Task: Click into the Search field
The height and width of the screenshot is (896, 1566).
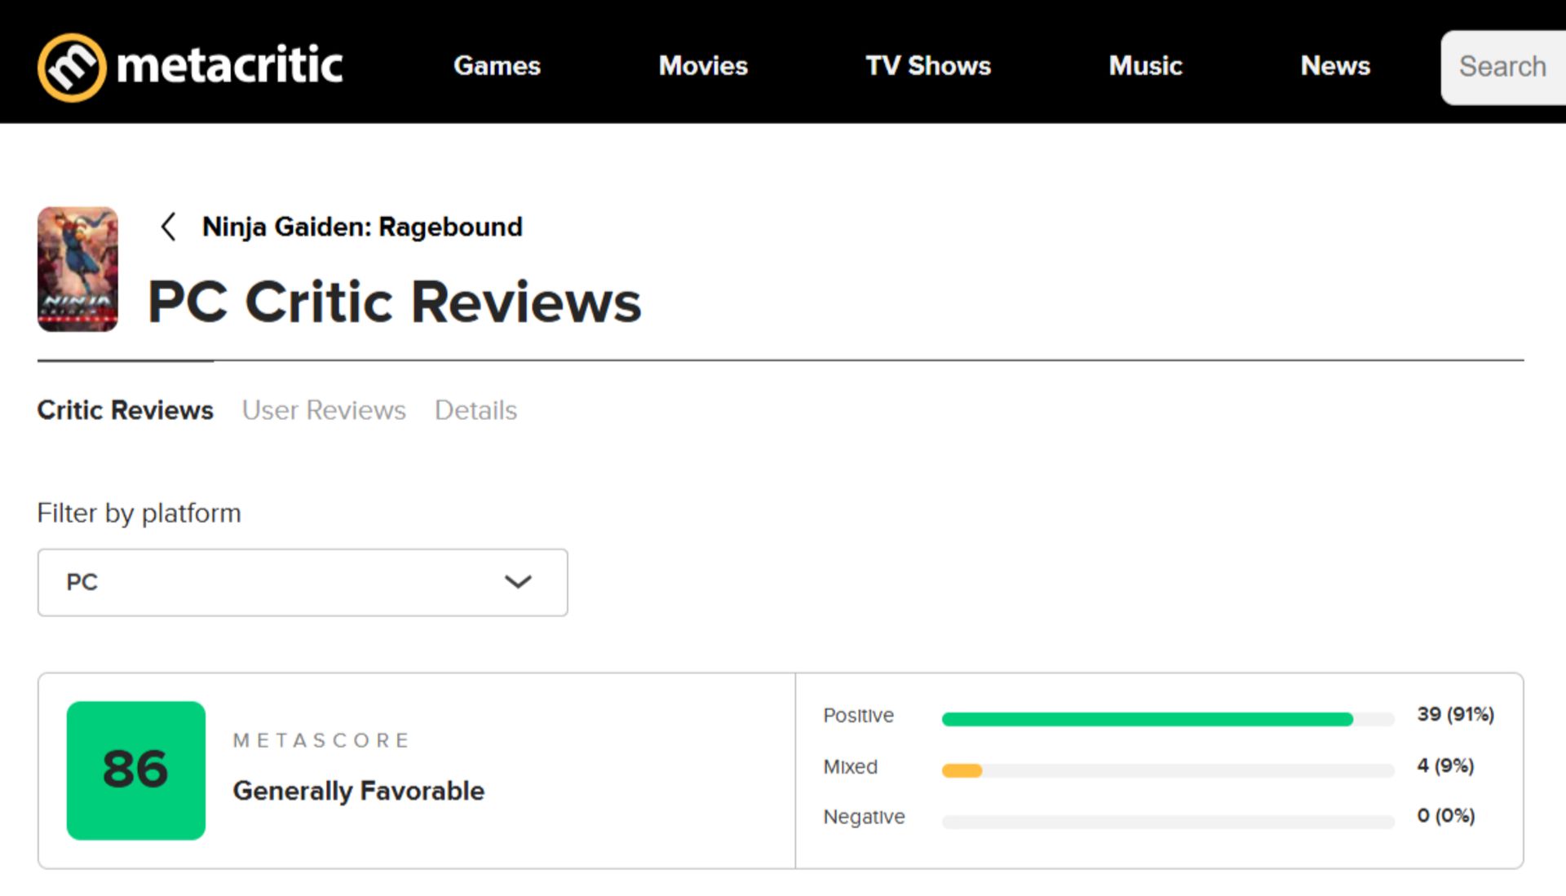Action: 1503,68
